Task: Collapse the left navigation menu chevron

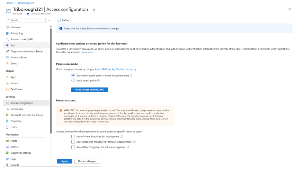Action: [x=49, y=20]
